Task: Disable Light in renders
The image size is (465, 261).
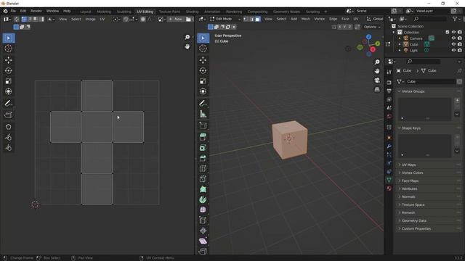Action: 459,50
